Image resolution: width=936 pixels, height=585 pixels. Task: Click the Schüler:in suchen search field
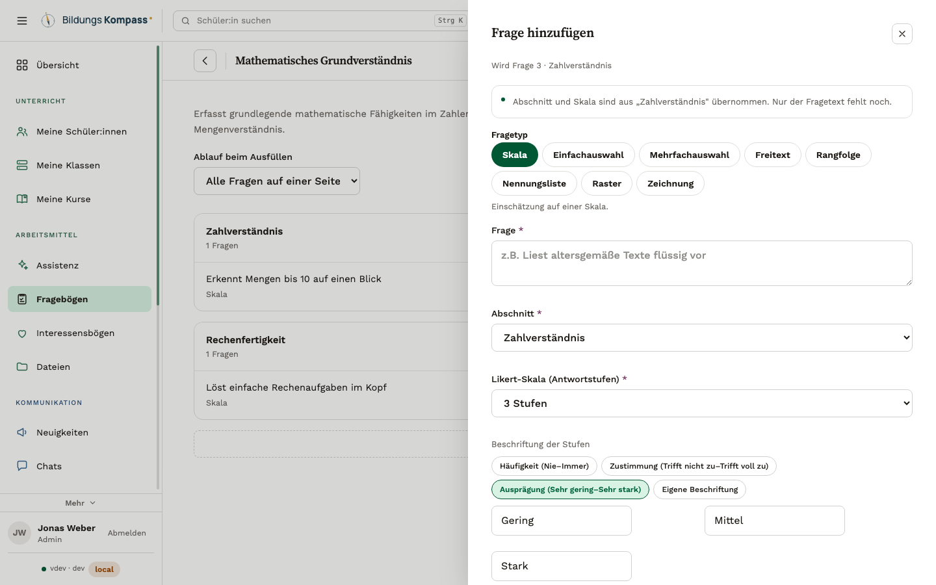(x=320, y=21)
